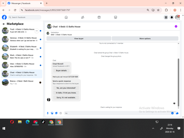Open the Windows notification center icon

[179, 128]
